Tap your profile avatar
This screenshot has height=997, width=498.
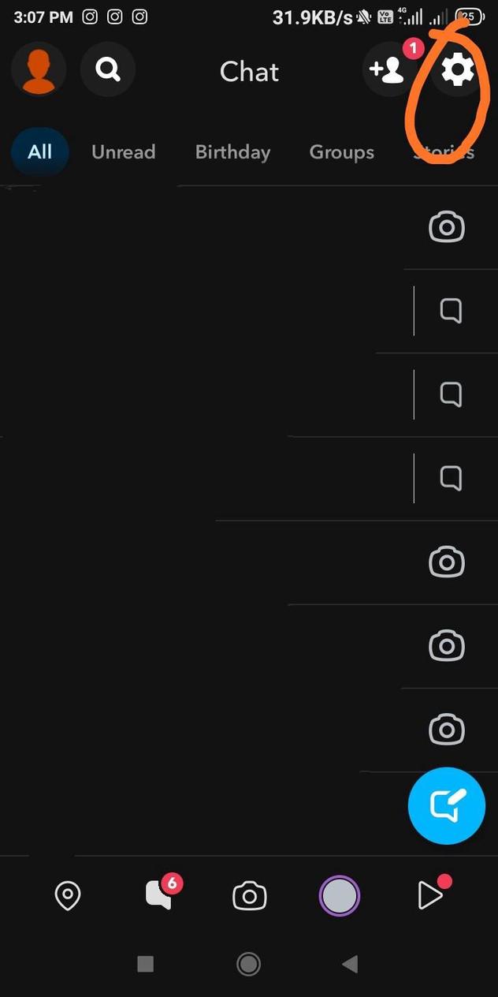(39, 69)
